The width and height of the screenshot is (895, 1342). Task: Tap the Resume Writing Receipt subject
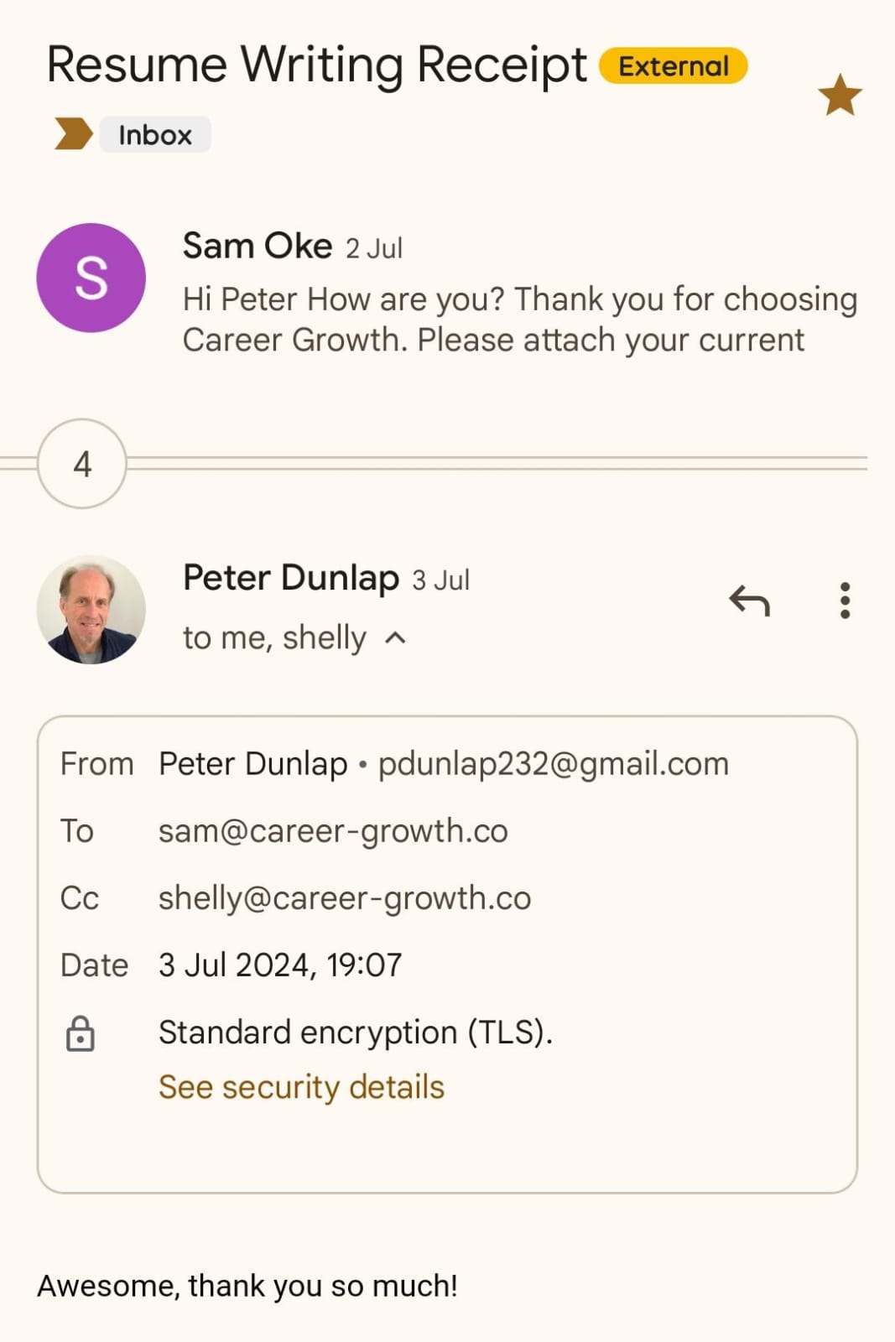[x=316, y=65]
